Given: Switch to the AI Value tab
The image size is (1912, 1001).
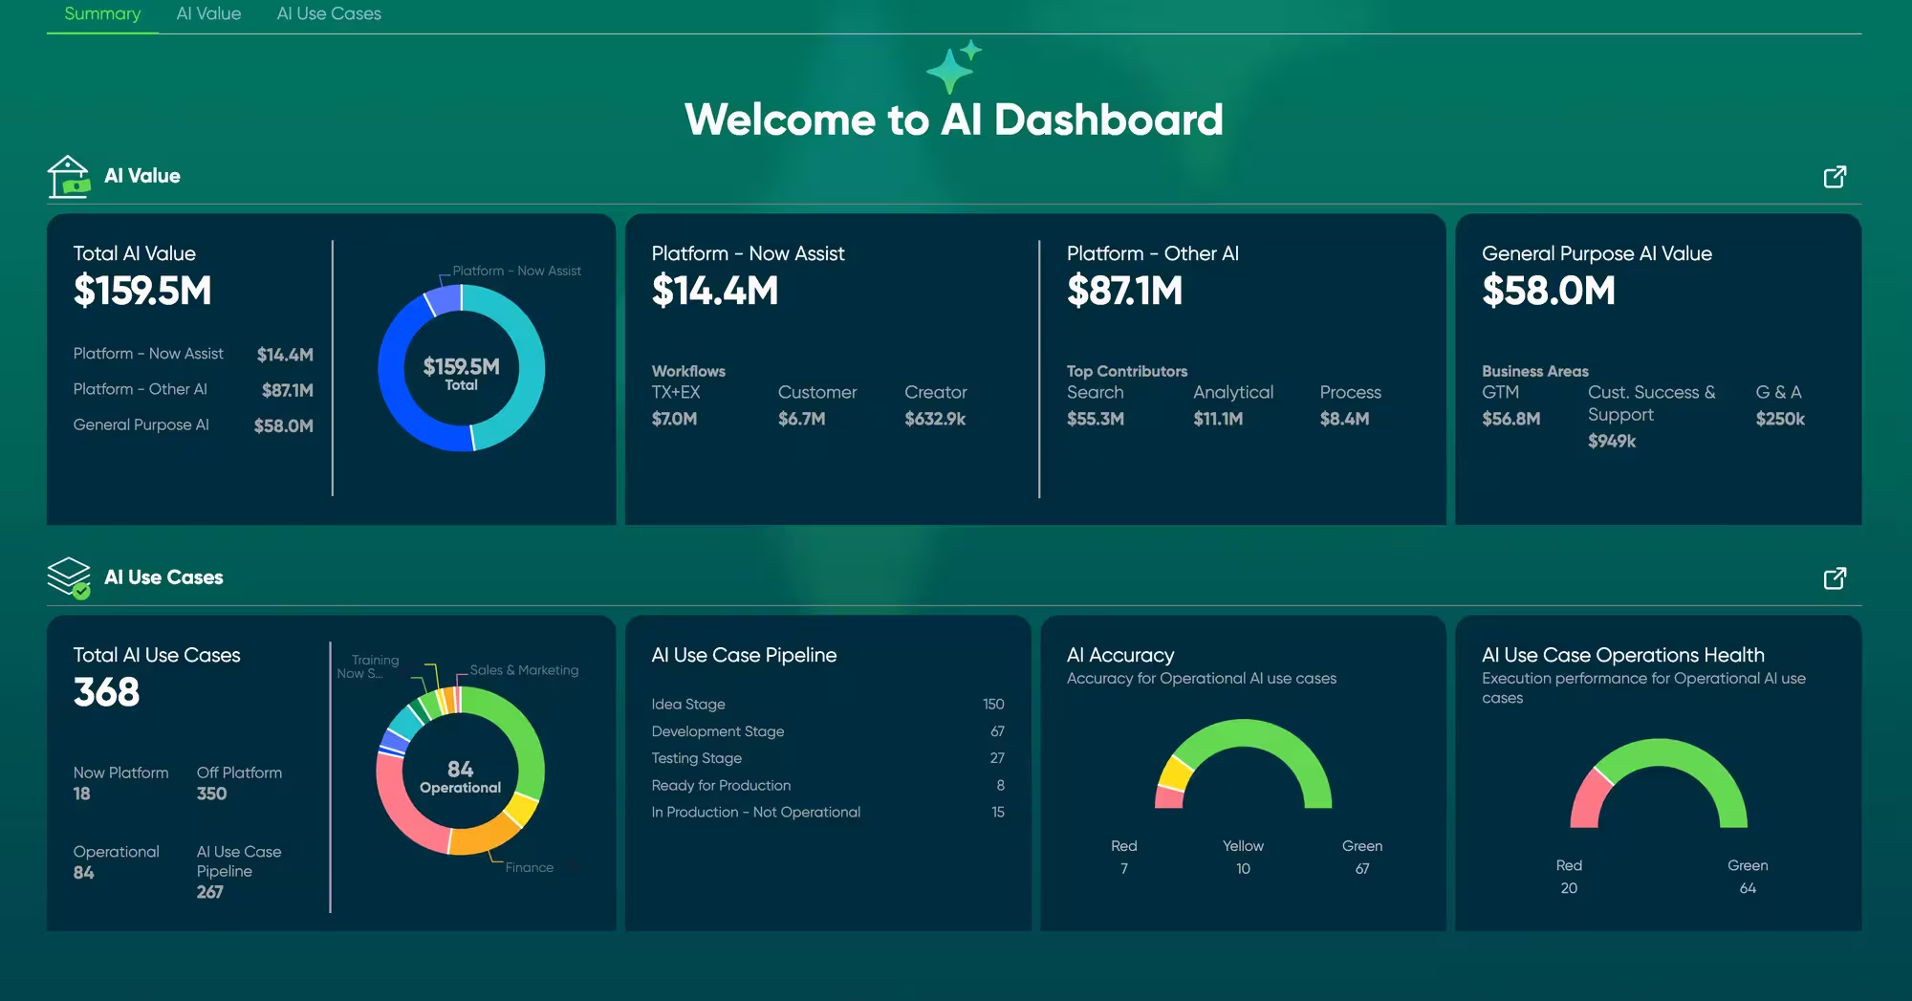Looking at the screenshot, I should 208,14.
